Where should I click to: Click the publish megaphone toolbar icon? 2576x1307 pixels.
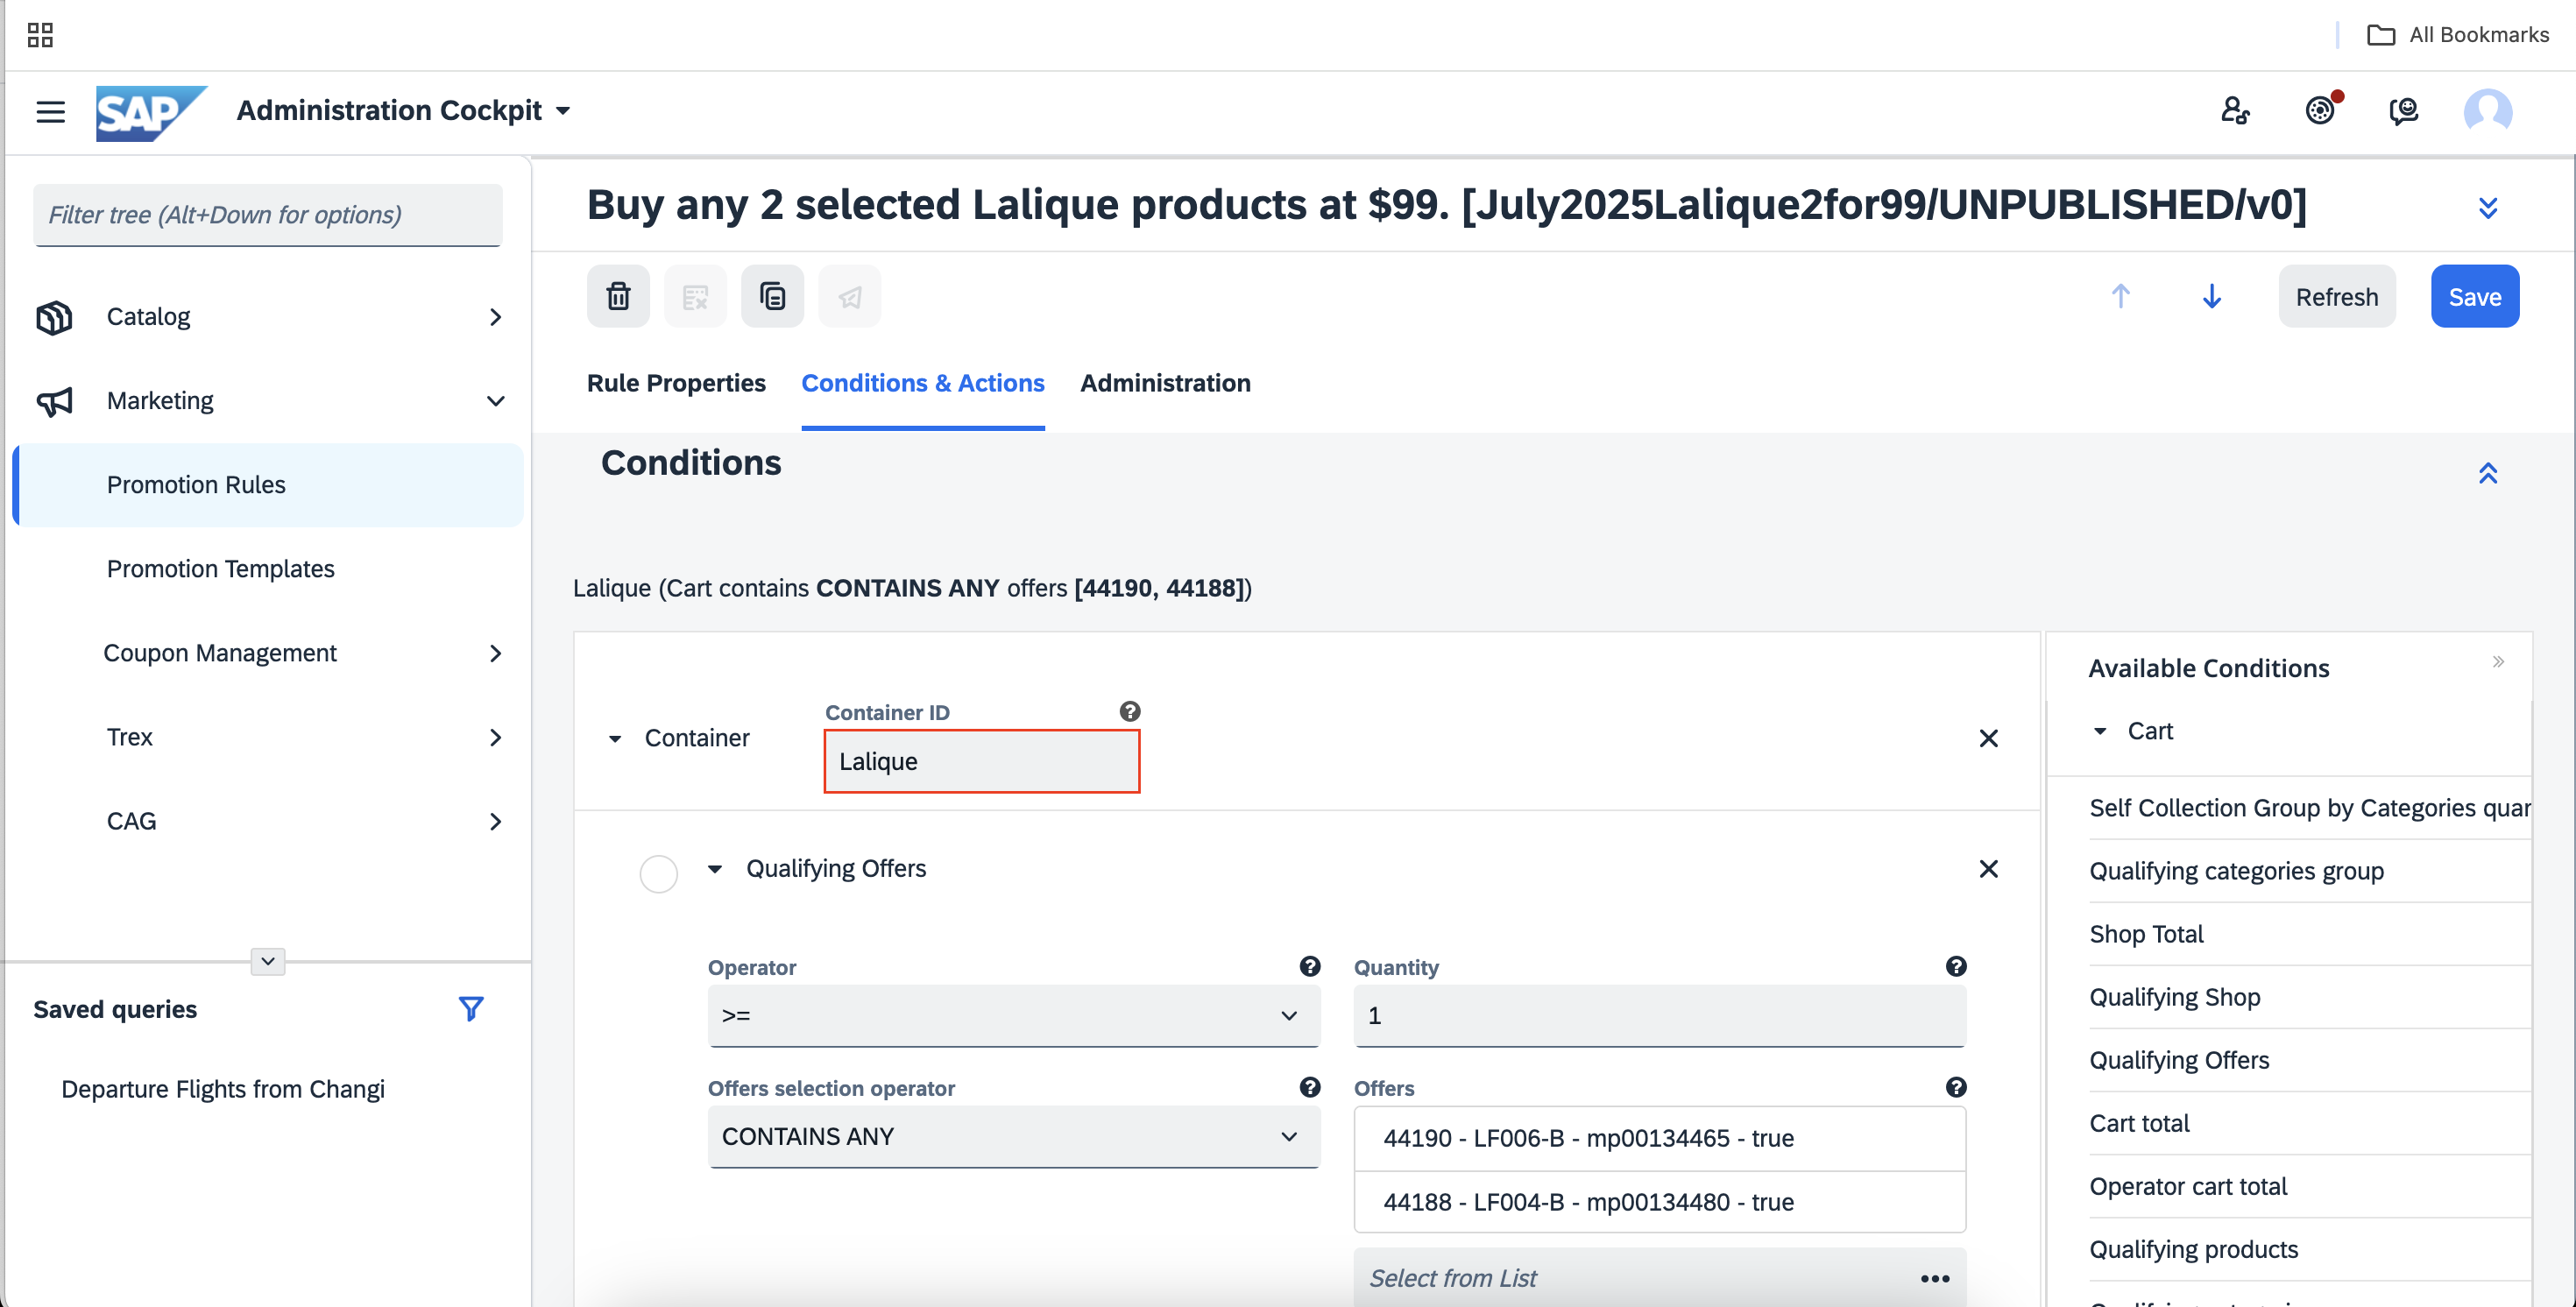(849, 296)
